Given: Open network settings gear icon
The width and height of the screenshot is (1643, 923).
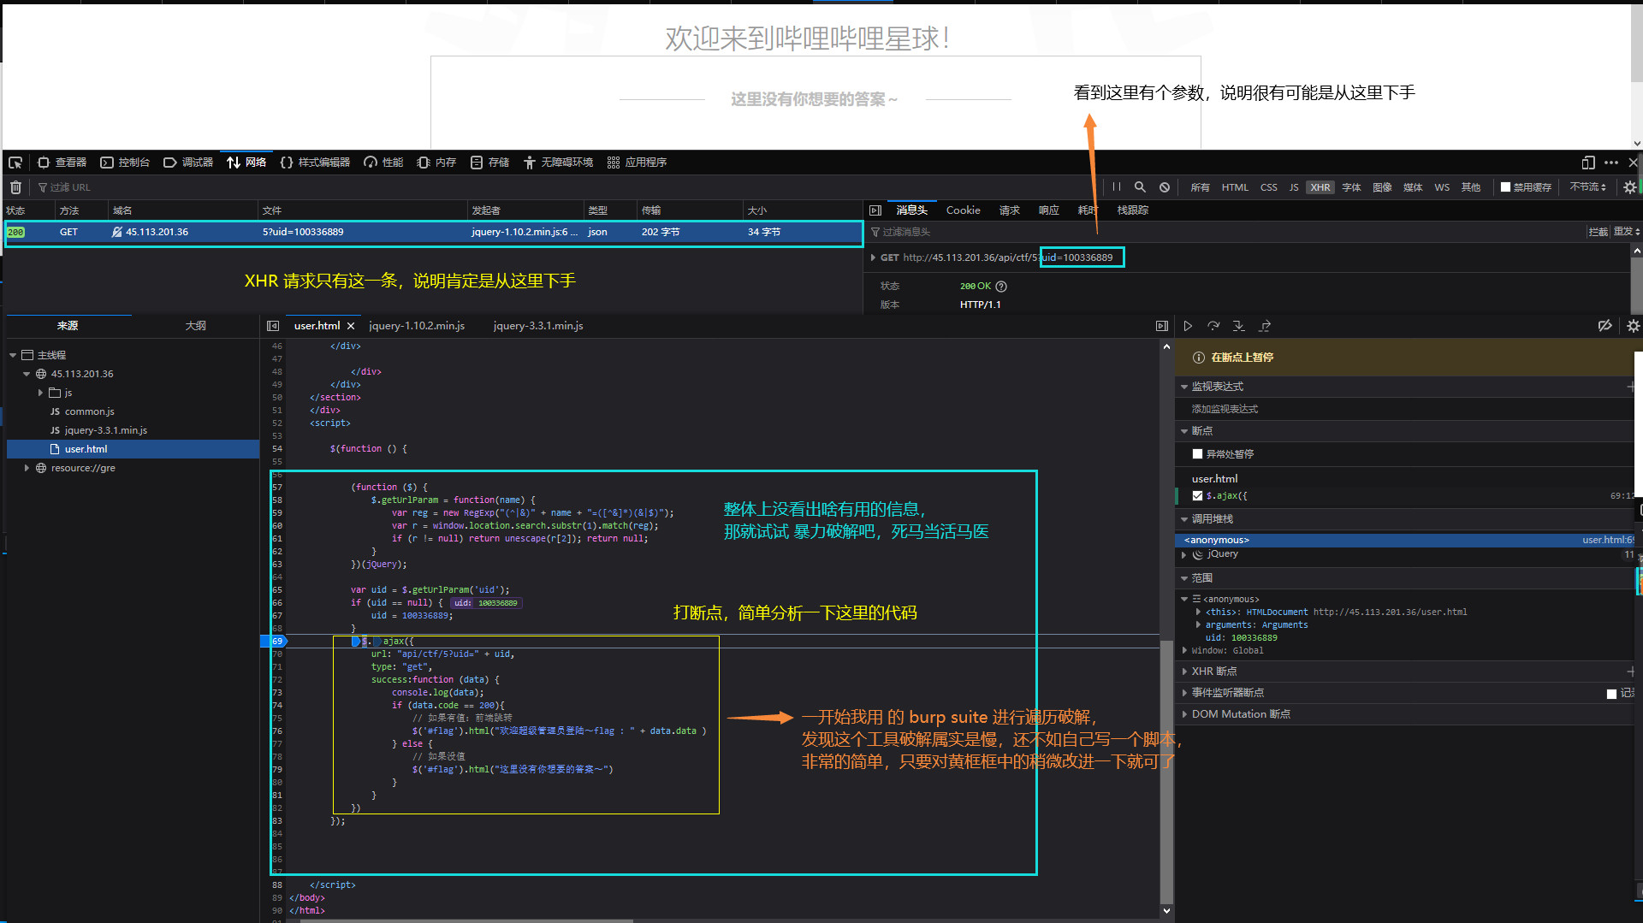Looking at the screenshot, I should click(x=1630, y=187).
